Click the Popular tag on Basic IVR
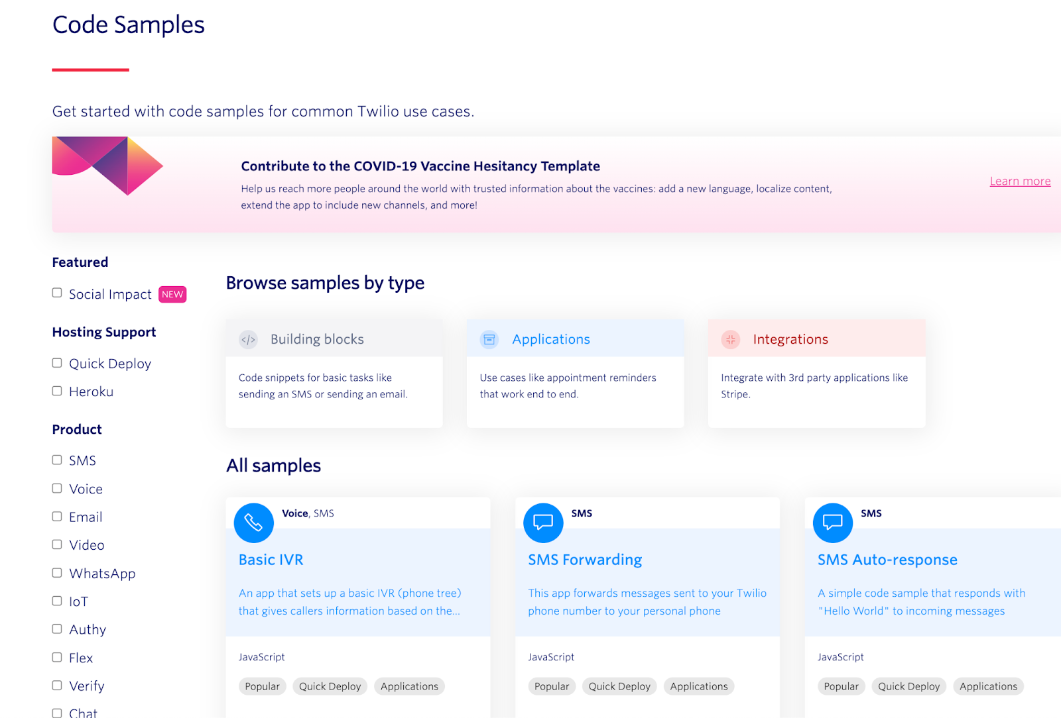This screenshot has height=718, width=1061. [263, 686]
